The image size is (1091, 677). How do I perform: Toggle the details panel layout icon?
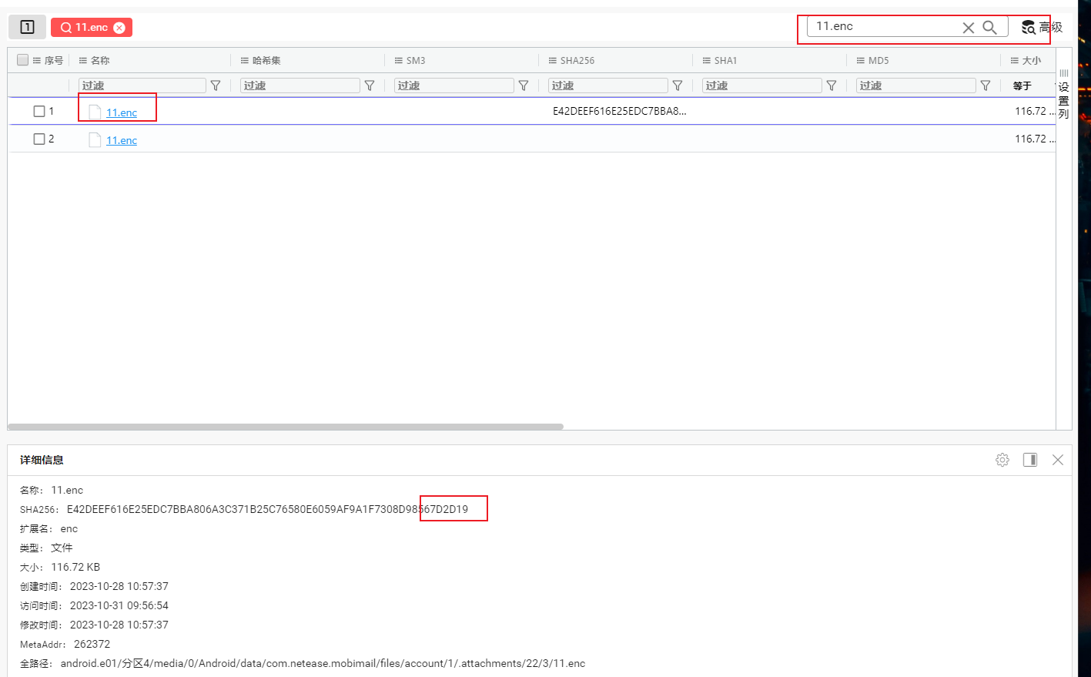[x=1029, y=460]
